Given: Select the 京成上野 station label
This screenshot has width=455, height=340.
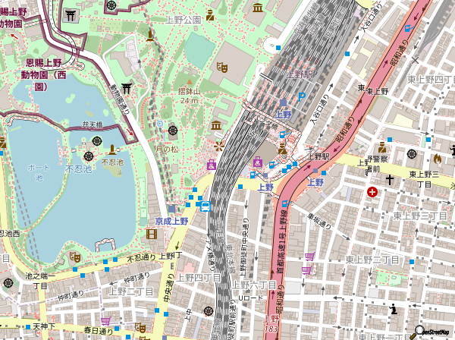Looking at the screenshot, I should tap(171, 221).
